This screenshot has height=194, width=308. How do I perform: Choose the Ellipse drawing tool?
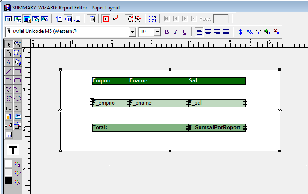pyautogui.click(x=17, y=98)
